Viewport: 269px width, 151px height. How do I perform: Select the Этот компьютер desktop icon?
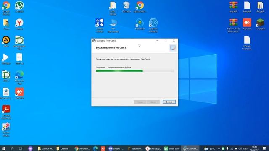click(113, 25)
